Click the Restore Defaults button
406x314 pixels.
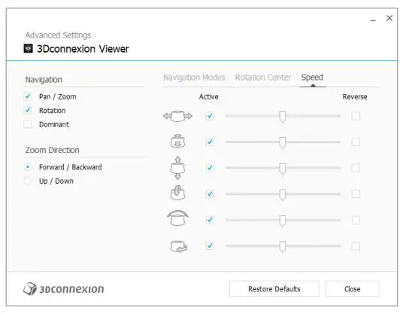coord(274,289)
